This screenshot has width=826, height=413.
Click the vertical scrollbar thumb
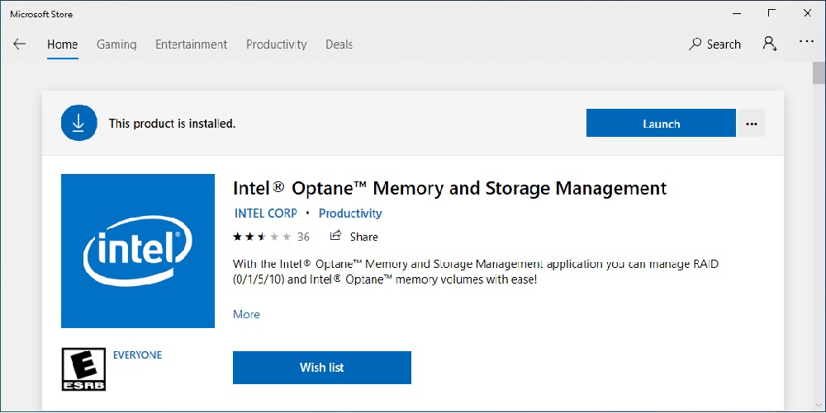818,74
